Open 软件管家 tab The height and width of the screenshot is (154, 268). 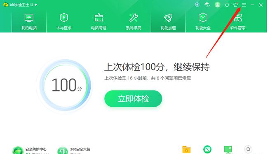[x=238, y=22]
